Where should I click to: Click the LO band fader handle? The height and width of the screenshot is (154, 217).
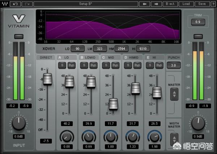(x=69, y=82)
